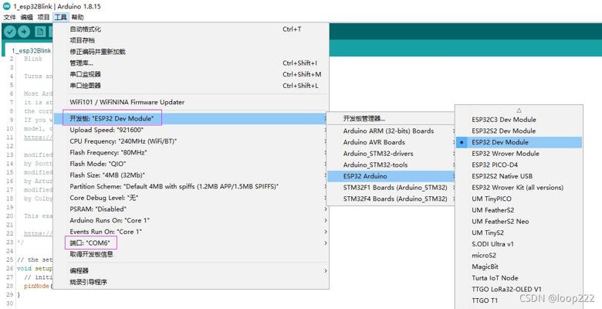Viewport: 602px width, 309px height.
Task: Click the Verify checkmark toolbar icon
Action: click(10, 32)
